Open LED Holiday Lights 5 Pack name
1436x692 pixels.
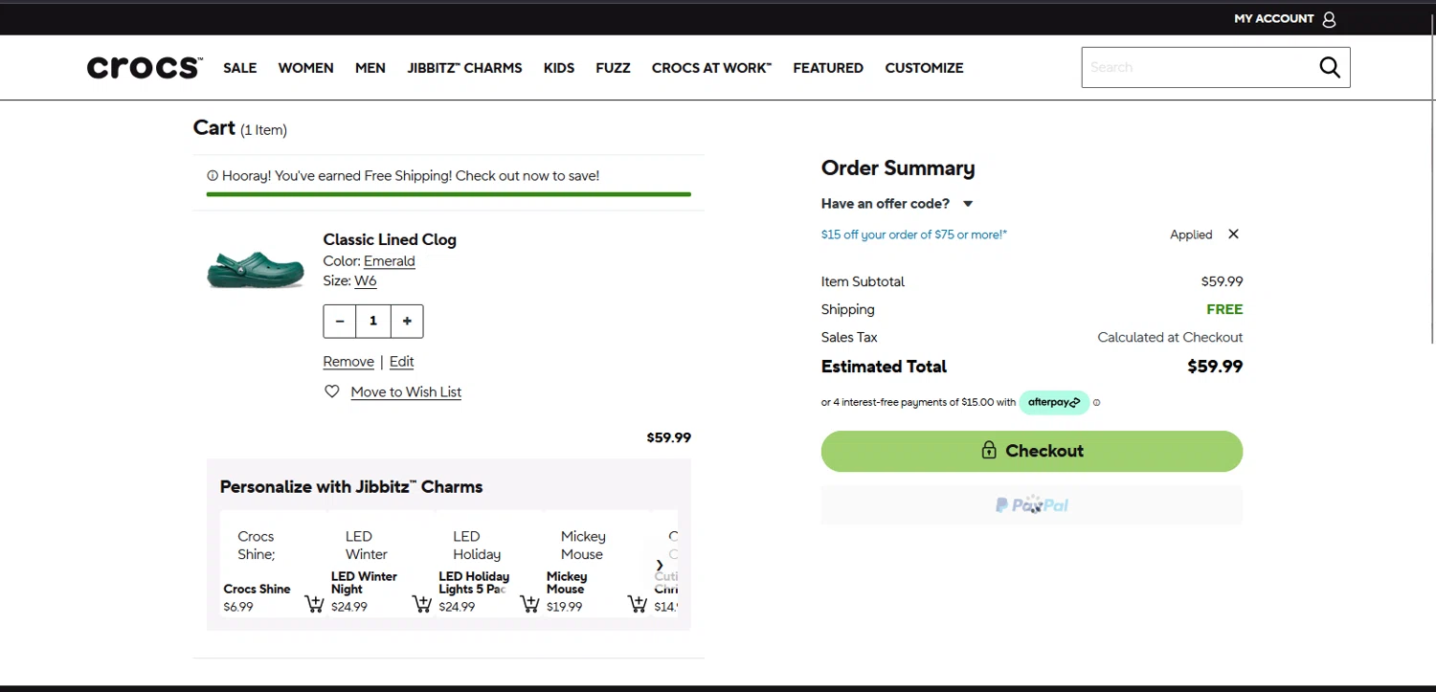click(x=474, y=583)
